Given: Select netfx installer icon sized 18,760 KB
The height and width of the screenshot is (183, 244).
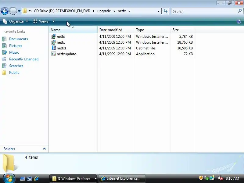Looking at the screenshot, I should tap(54, 42).
